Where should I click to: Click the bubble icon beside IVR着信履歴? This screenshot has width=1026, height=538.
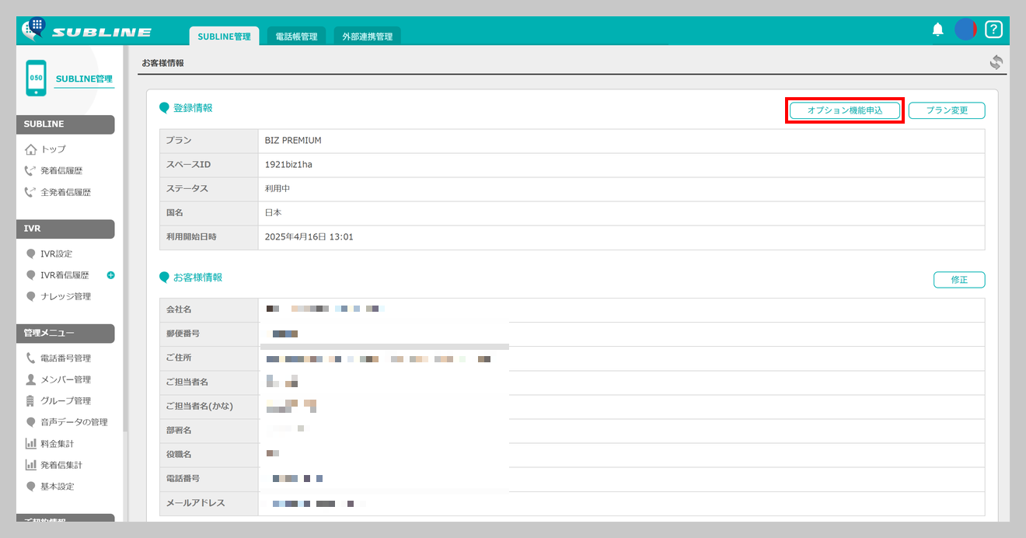31,275
